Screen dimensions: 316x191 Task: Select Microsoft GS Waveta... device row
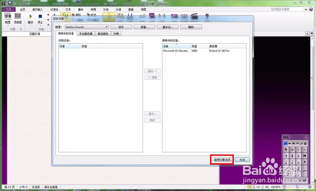pyautogui.click(x=204, y=51)
